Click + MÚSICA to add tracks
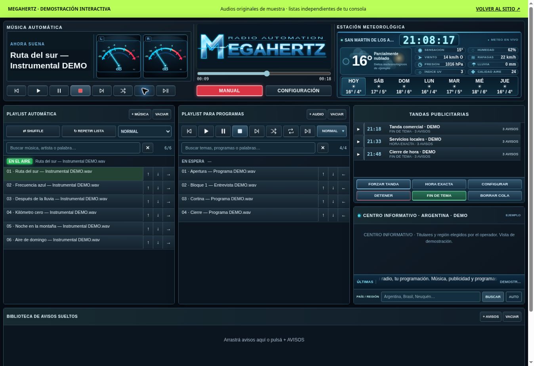The width and height of the screenshot is (534, 366). [140, 114]
